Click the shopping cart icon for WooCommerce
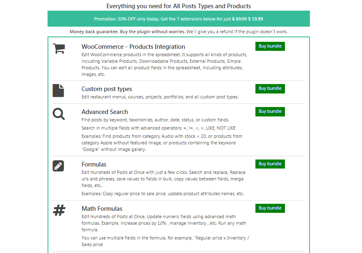 point(59,48)
